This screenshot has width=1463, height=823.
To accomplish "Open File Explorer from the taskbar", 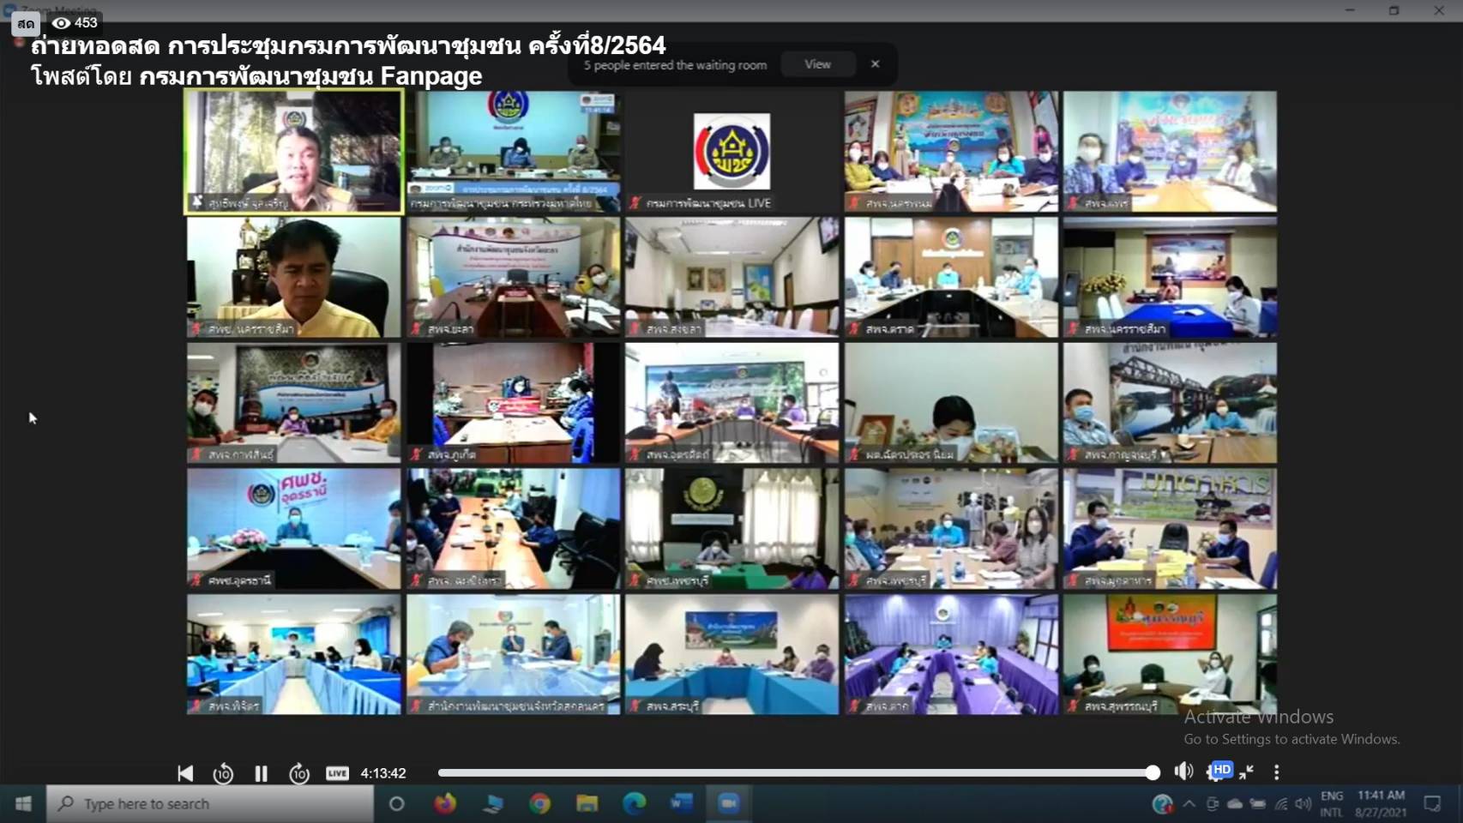I will coord(587,804).
